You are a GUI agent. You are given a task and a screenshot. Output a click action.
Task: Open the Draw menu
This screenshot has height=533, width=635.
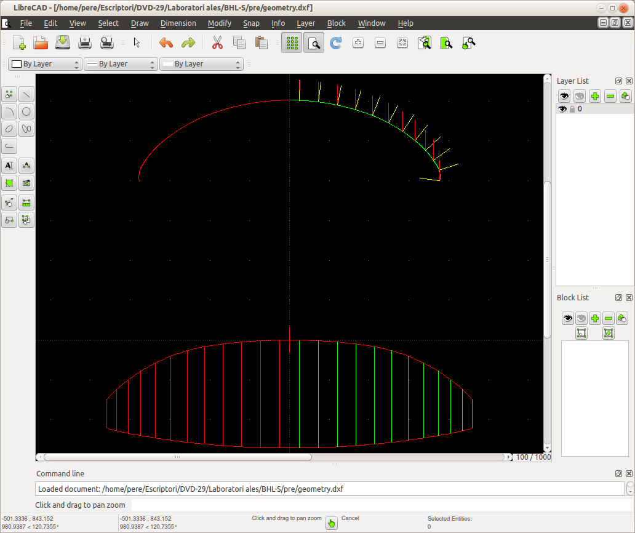tap(140, 23)
